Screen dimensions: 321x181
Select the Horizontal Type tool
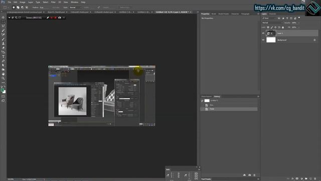(3, 56)
